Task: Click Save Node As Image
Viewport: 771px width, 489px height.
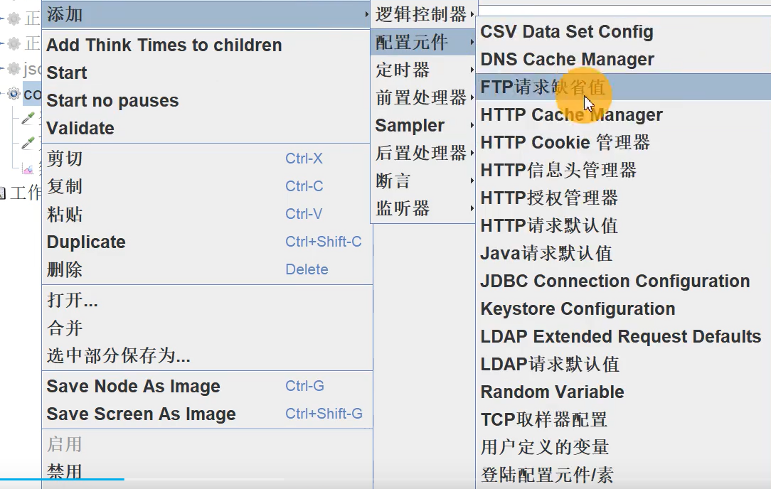Action: coord(133,387)
